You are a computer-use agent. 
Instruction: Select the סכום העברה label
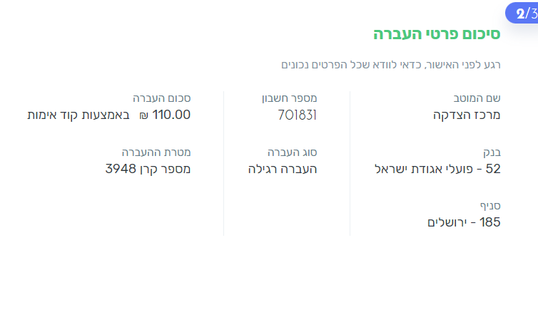coord(161,98)
